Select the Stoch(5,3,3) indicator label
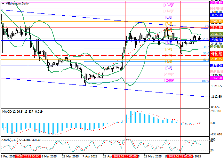The width and height of the screenshot is (224, 160). coord(11,140)
